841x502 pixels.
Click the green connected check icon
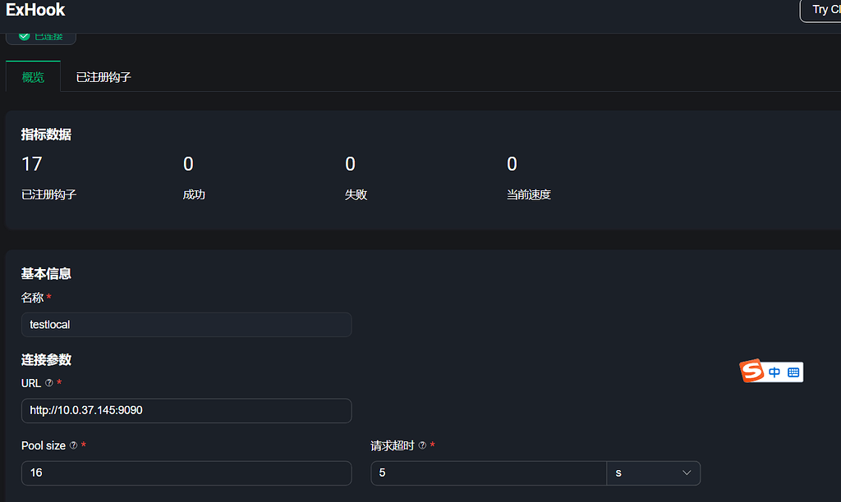point(25,36)
